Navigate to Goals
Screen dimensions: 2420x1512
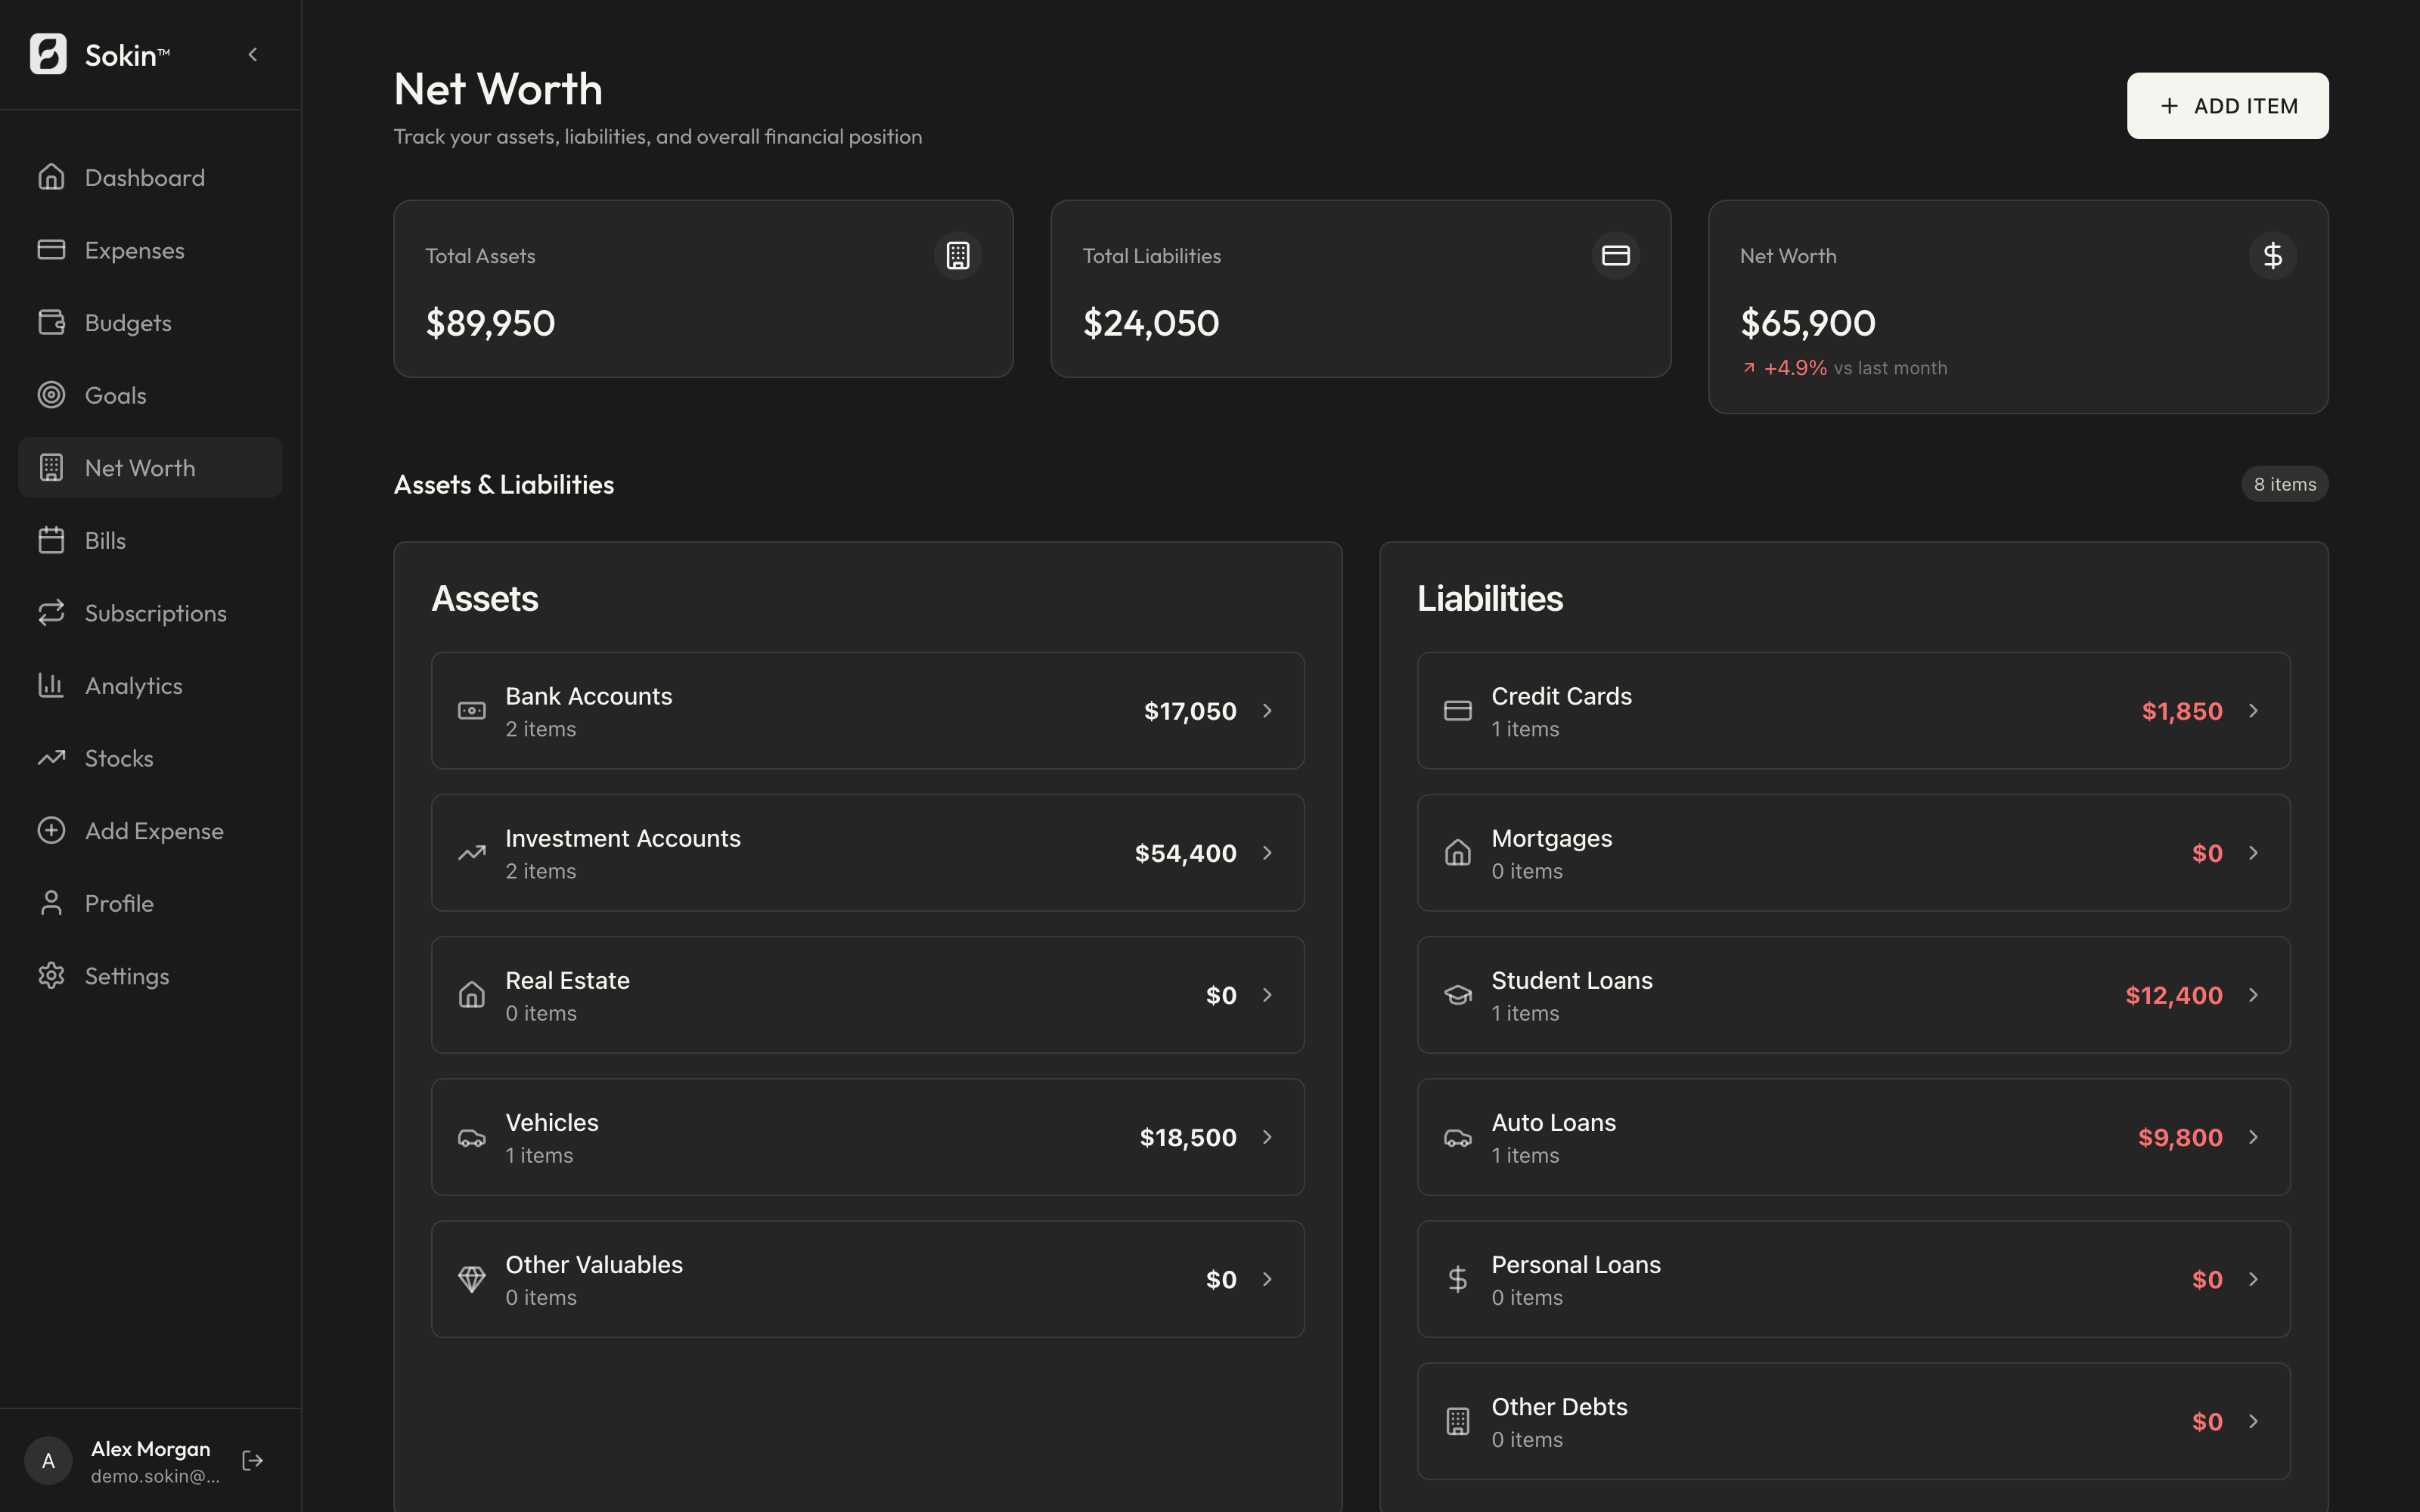tap(150, 395)
